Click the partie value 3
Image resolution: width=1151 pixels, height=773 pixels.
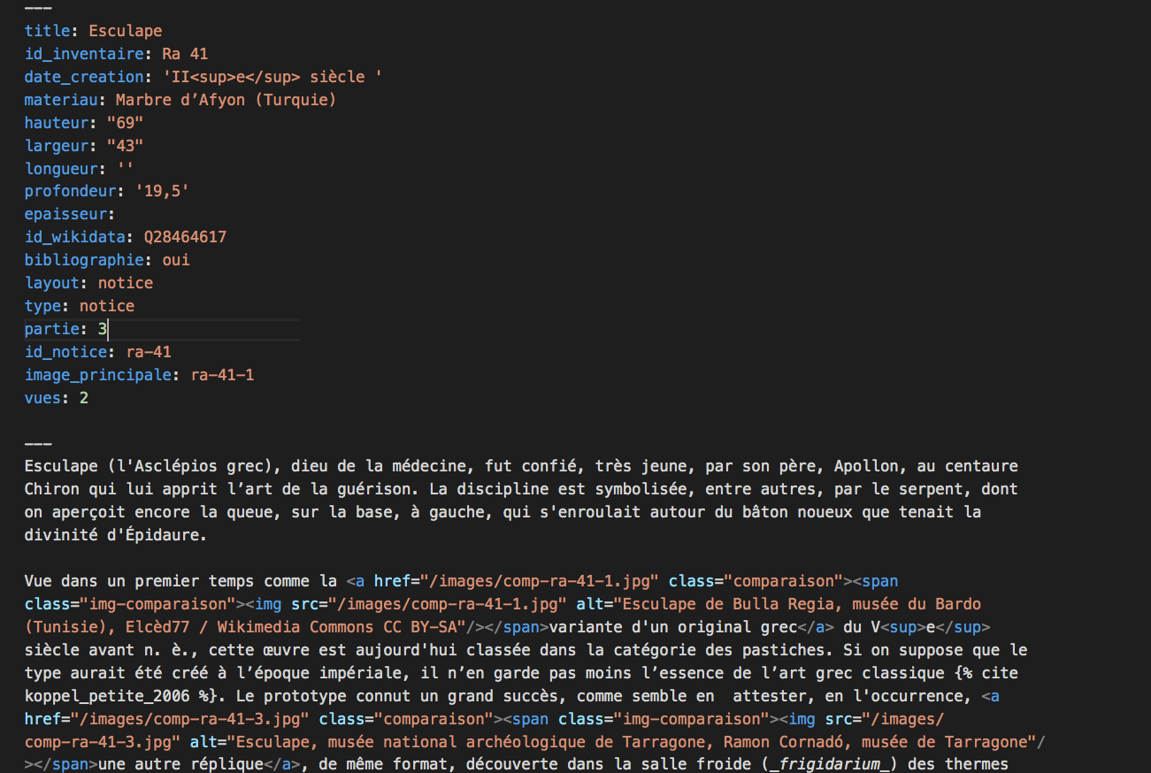[x=102, y=329]
